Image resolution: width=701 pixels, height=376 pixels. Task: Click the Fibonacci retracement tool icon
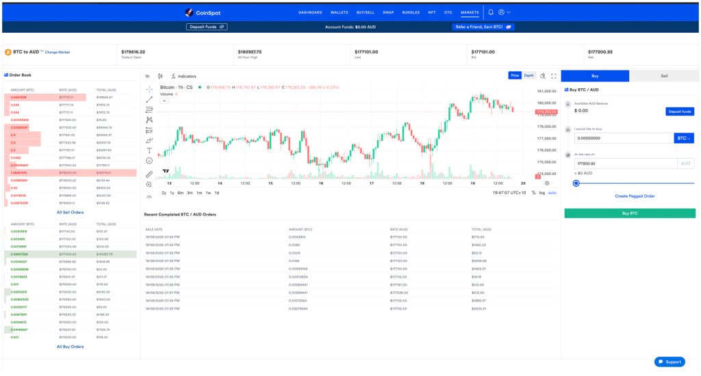(149, 109)
